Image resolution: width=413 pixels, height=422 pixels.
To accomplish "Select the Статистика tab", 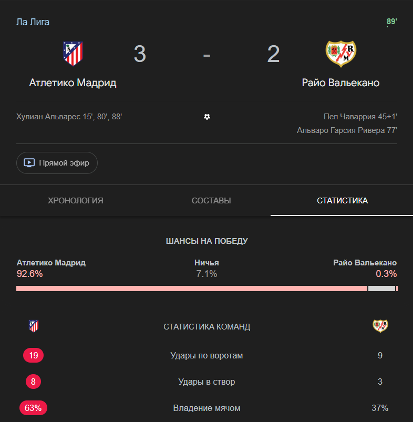I will pyautogui.click(x=342, y=201).
